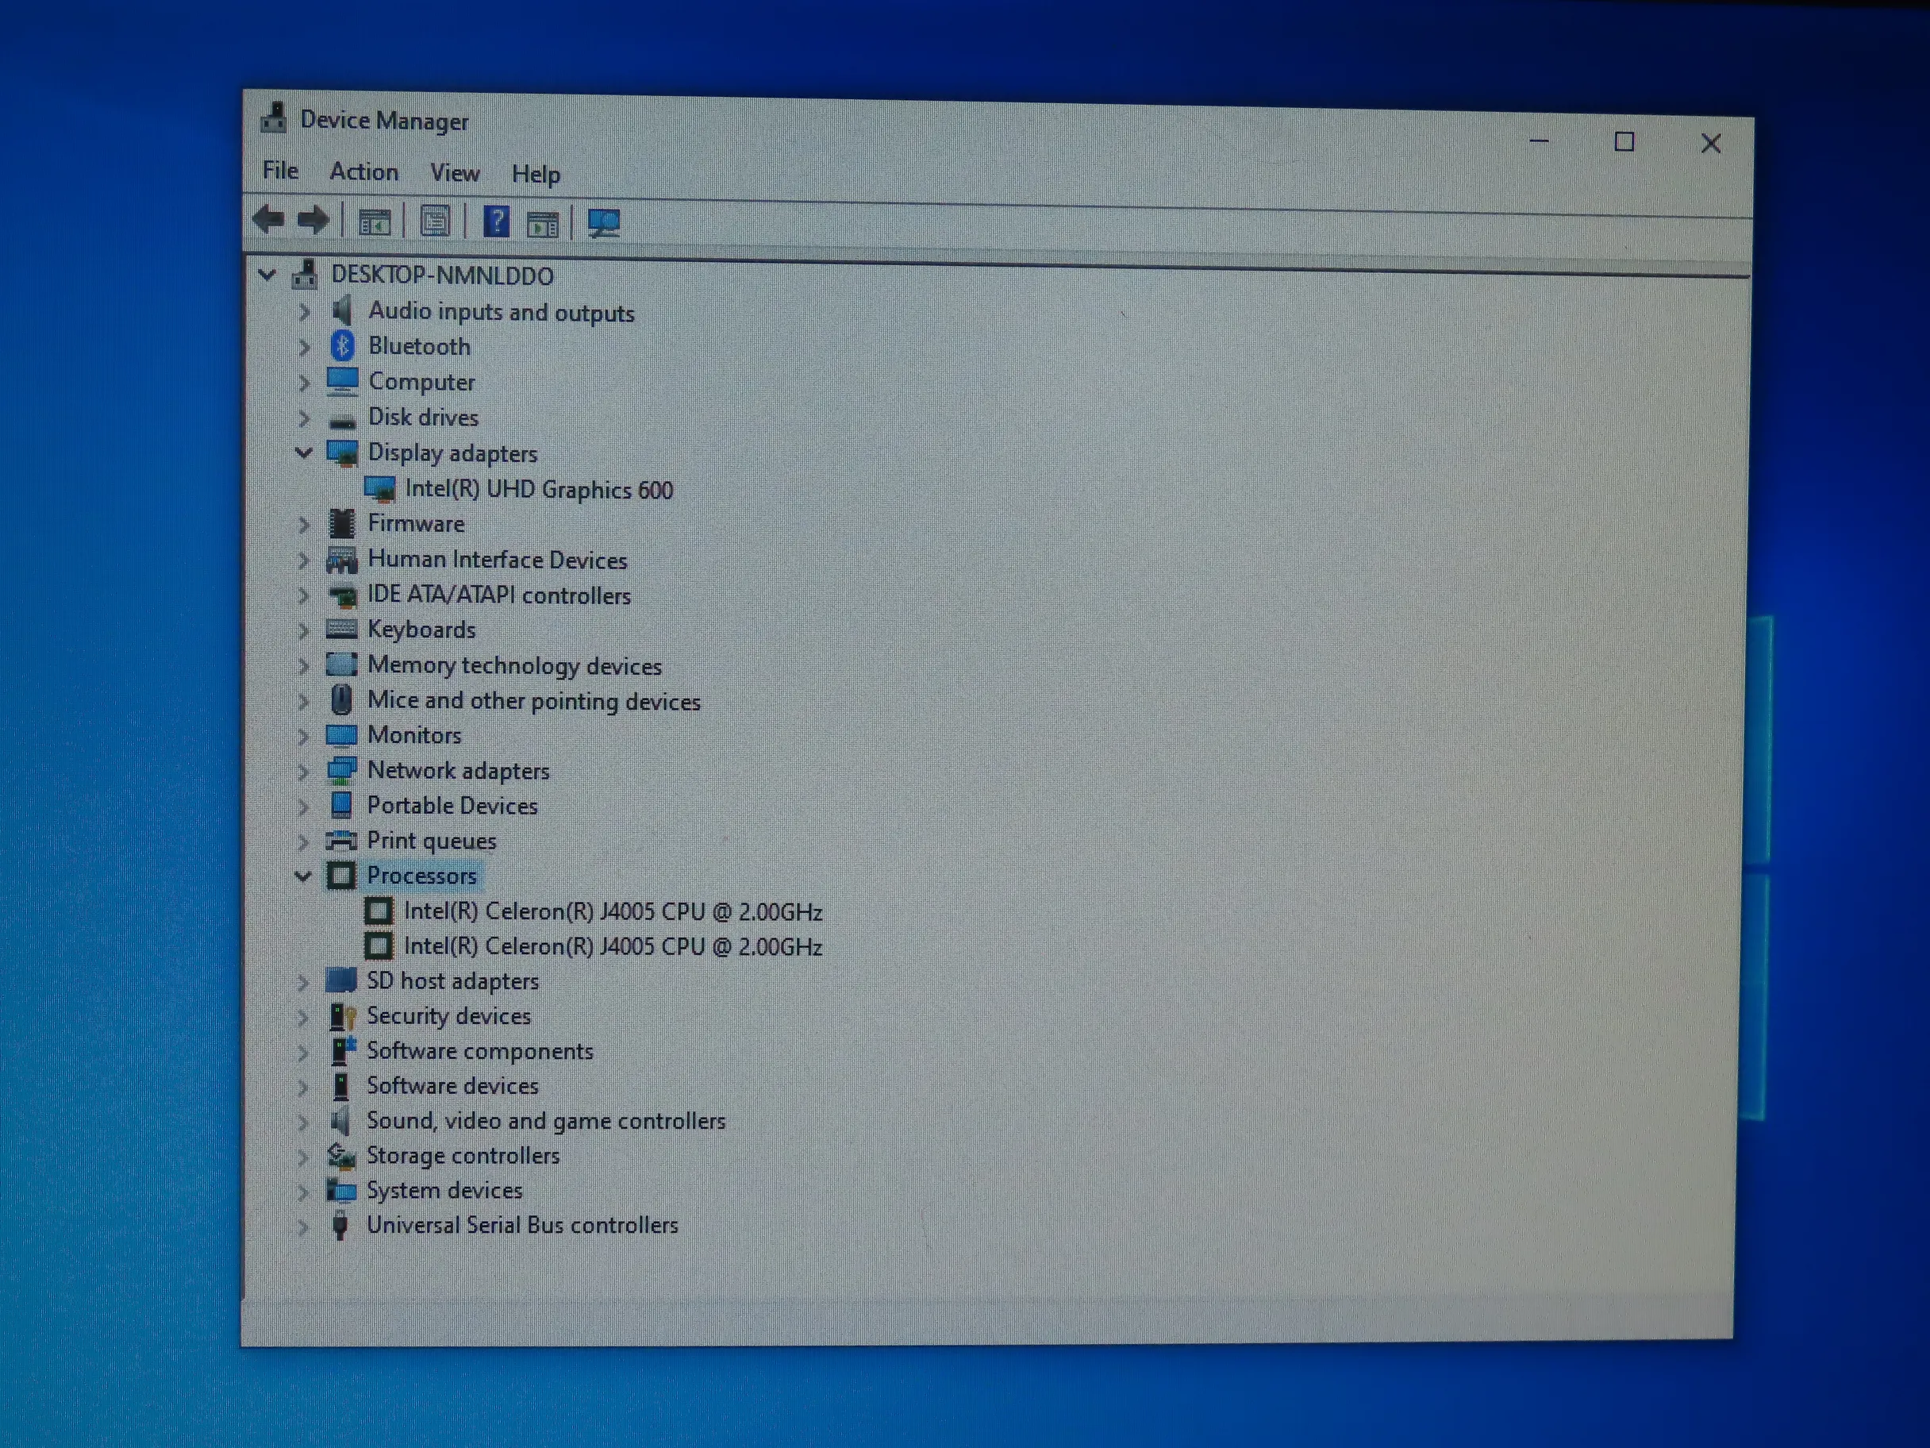Expand the Monitors category
This screenshot has height=1448, width=1930.
coord(303,736)
